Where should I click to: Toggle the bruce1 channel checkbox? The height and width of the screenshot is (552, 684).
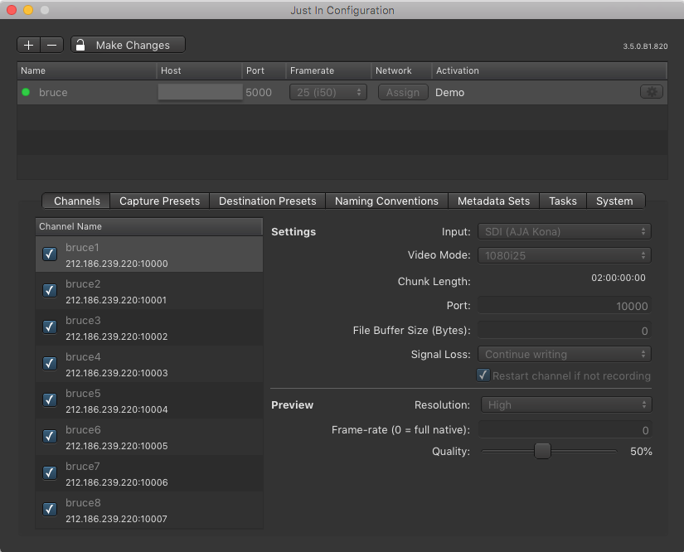click(x=50, y=254)
